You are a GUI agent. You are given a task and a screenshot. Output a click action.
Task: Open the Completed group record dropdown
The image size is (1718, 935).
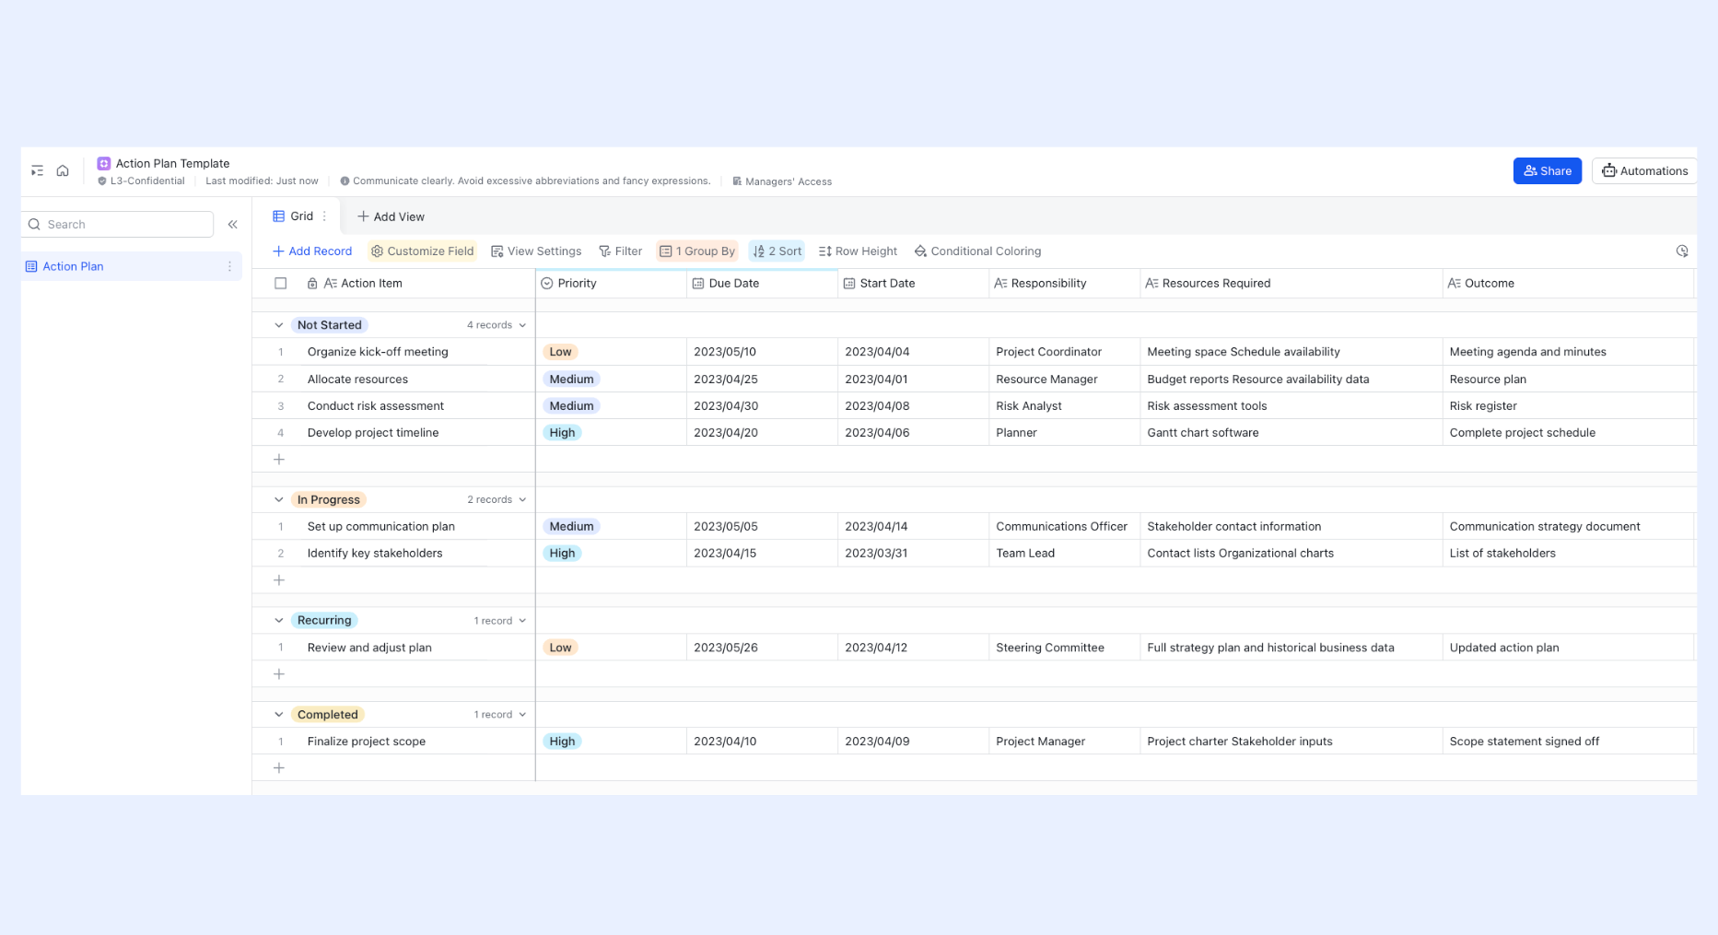[500, 715]
